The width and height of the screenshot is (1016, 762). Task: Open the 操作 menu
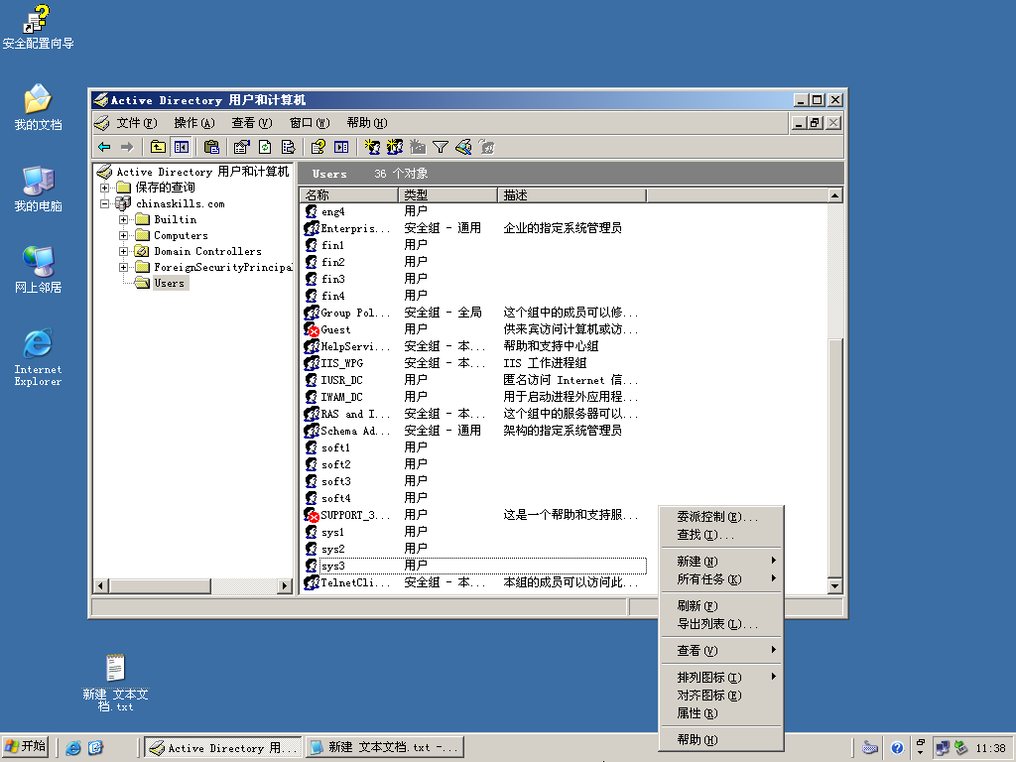pos(194,123)
